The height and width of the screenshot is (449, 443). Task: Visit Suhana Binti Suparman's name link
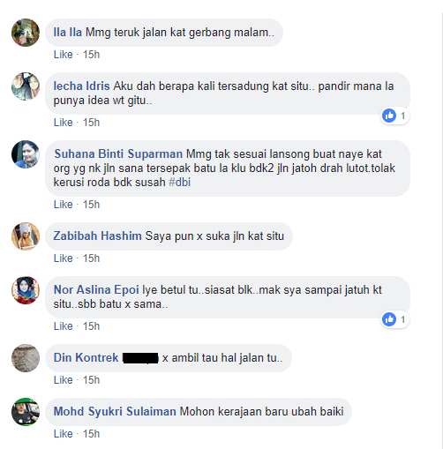[118, 154]
